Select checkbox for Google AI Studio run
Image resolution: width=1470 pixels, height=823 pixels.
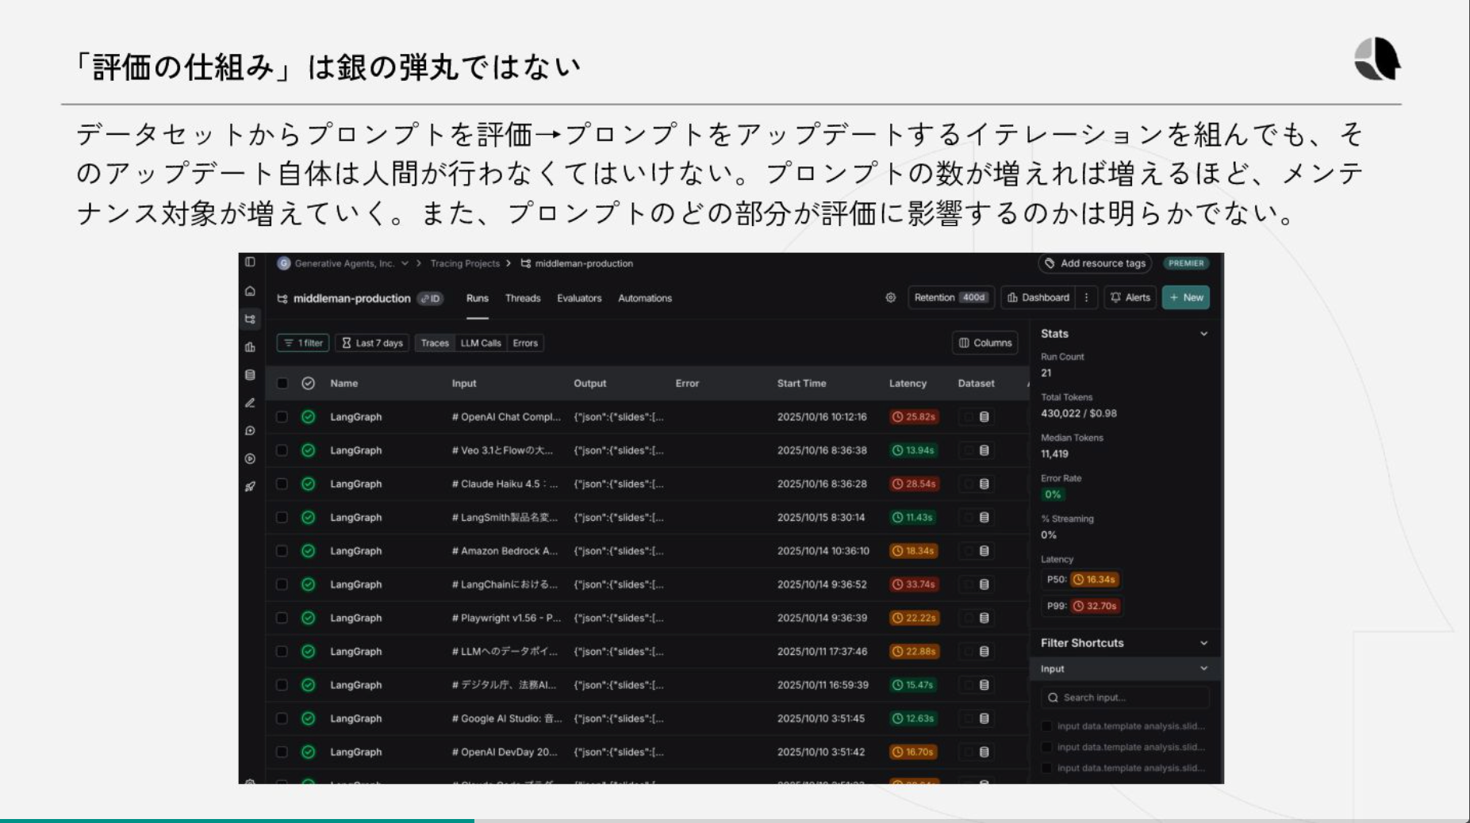pyautogui.click(x=282, y=718)
